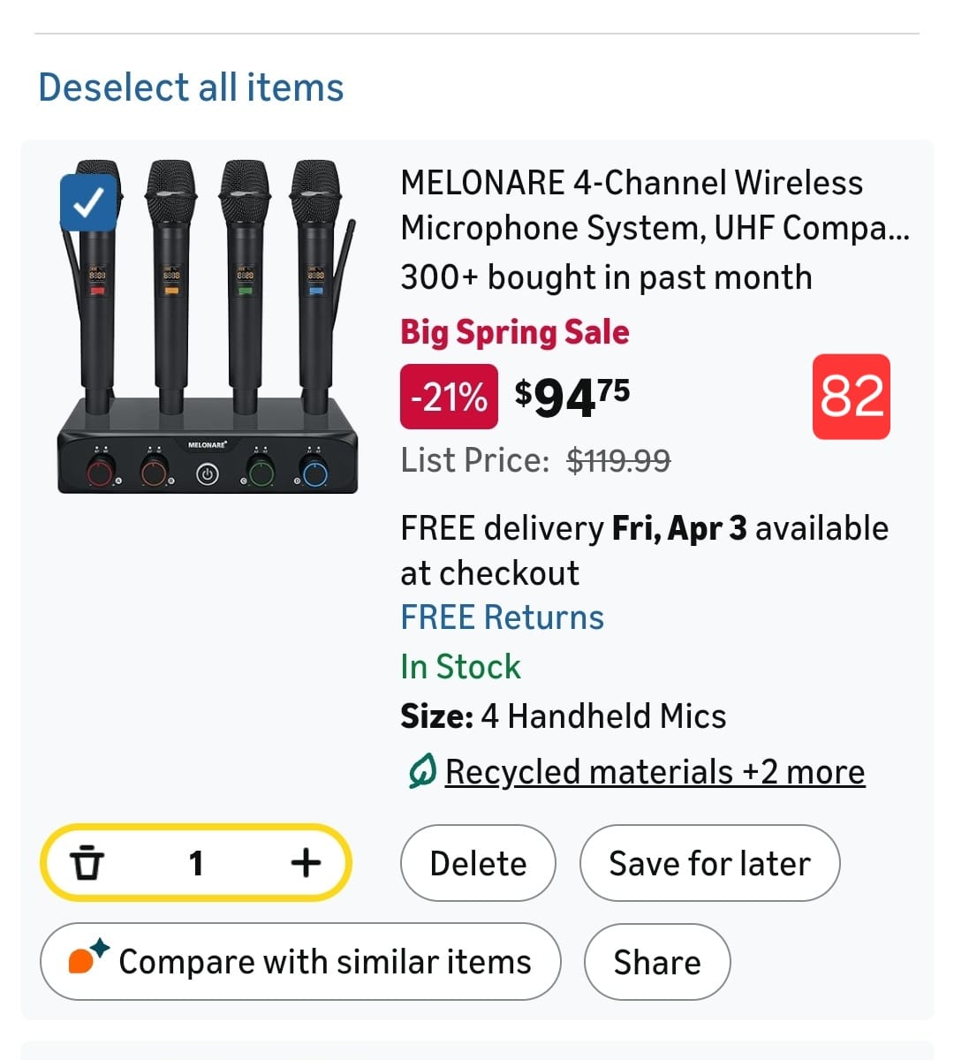954x1060 pixels.
Task: Open the FREE Returns link
Action: 502,617
